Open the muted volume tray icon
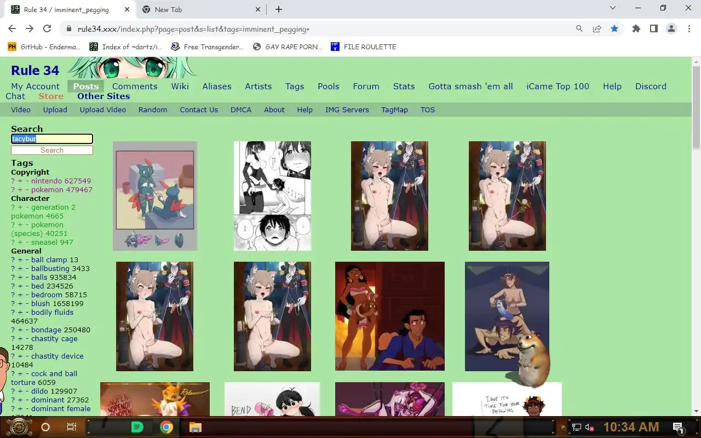Screen dimensions: 701x438 tap(590, 427)
